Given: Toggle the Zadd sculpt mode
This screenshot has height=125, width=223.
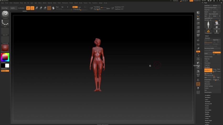Looking at the screenshot, I should (75, 7).
